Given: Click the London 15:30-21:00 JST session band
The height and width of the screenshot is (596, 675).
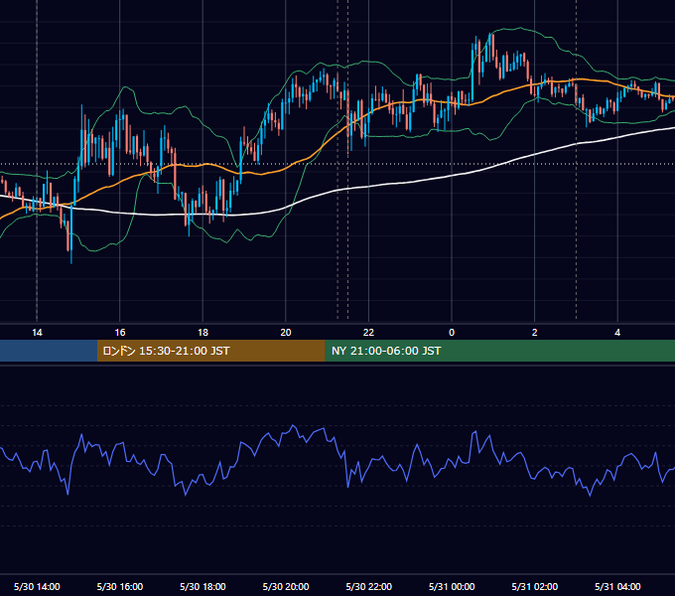Looking at the screenshot, I should click(x=210, y=351).
